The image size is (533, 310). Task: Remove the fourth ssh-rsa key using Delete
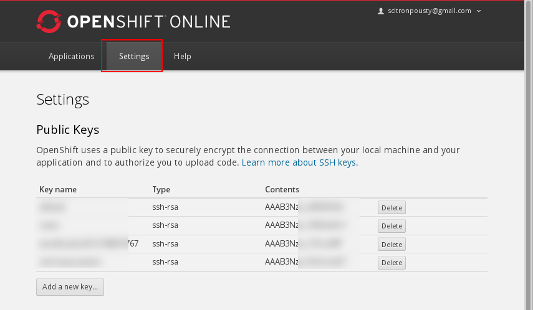391,263
